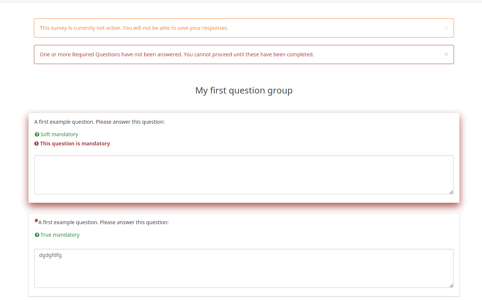
Task: Focus the empty Soft mandatory answer box
Action: (x=243, y=174)
